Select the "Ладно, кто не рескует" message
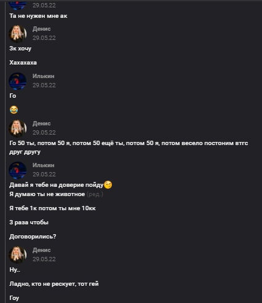 coord(54,284)
